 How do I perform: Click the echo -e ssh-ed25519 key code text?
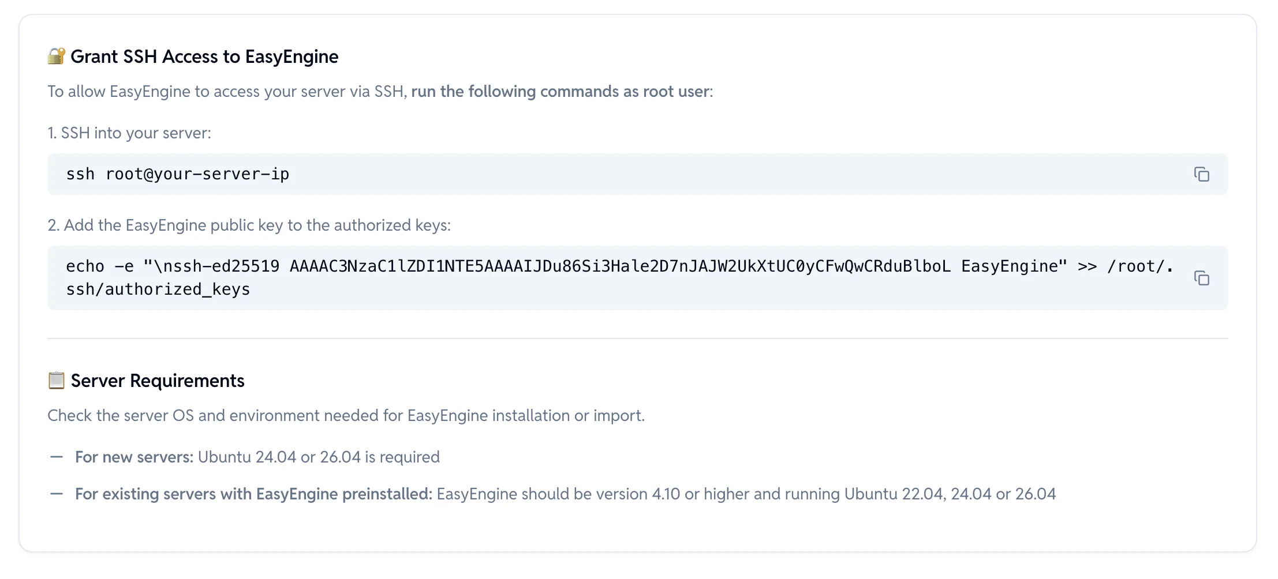coord(619,278)
